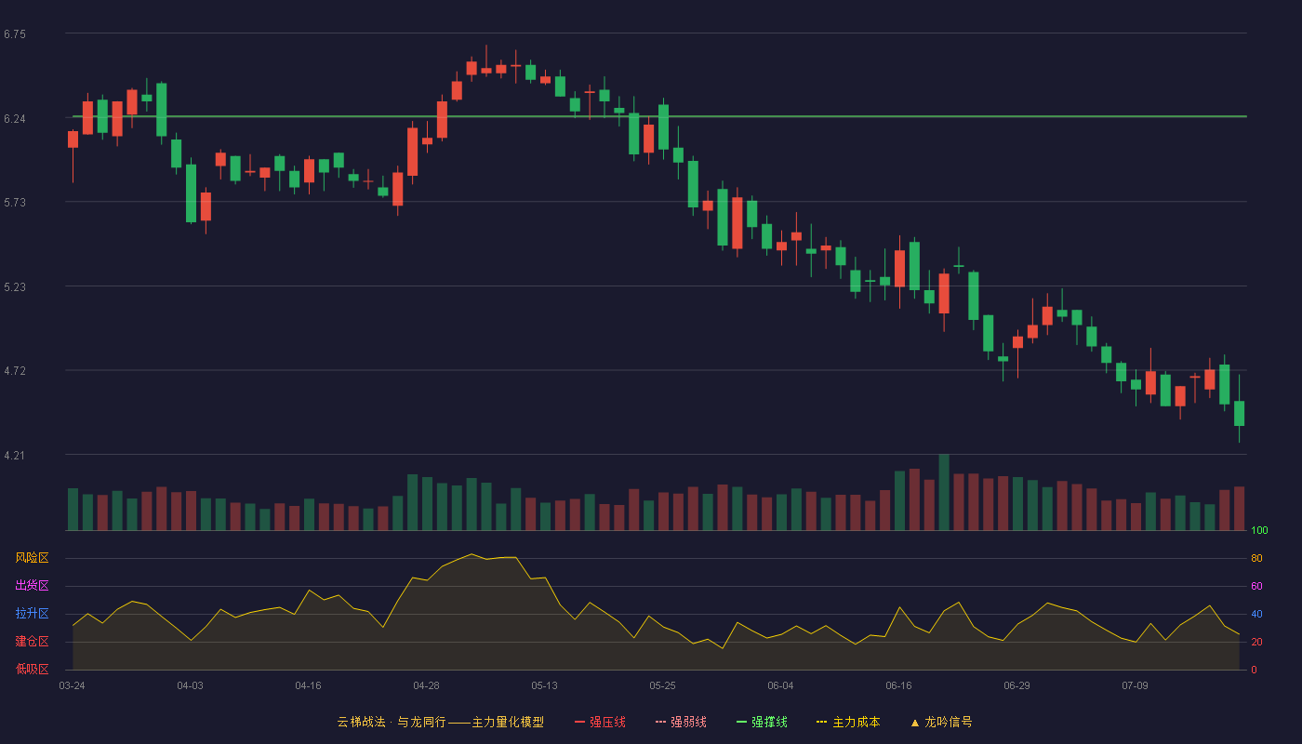Click the green line marker beside 强撑线

click(x=741, y=722)
